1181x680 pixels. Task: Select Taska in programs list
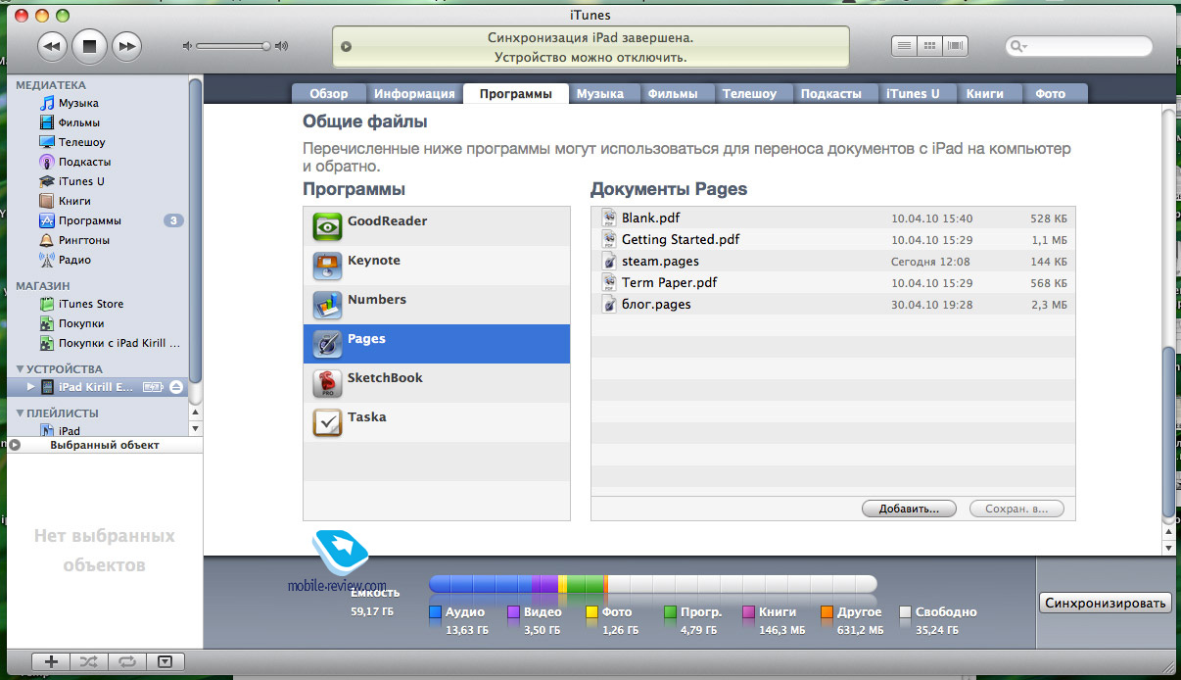tap(437, 422)
